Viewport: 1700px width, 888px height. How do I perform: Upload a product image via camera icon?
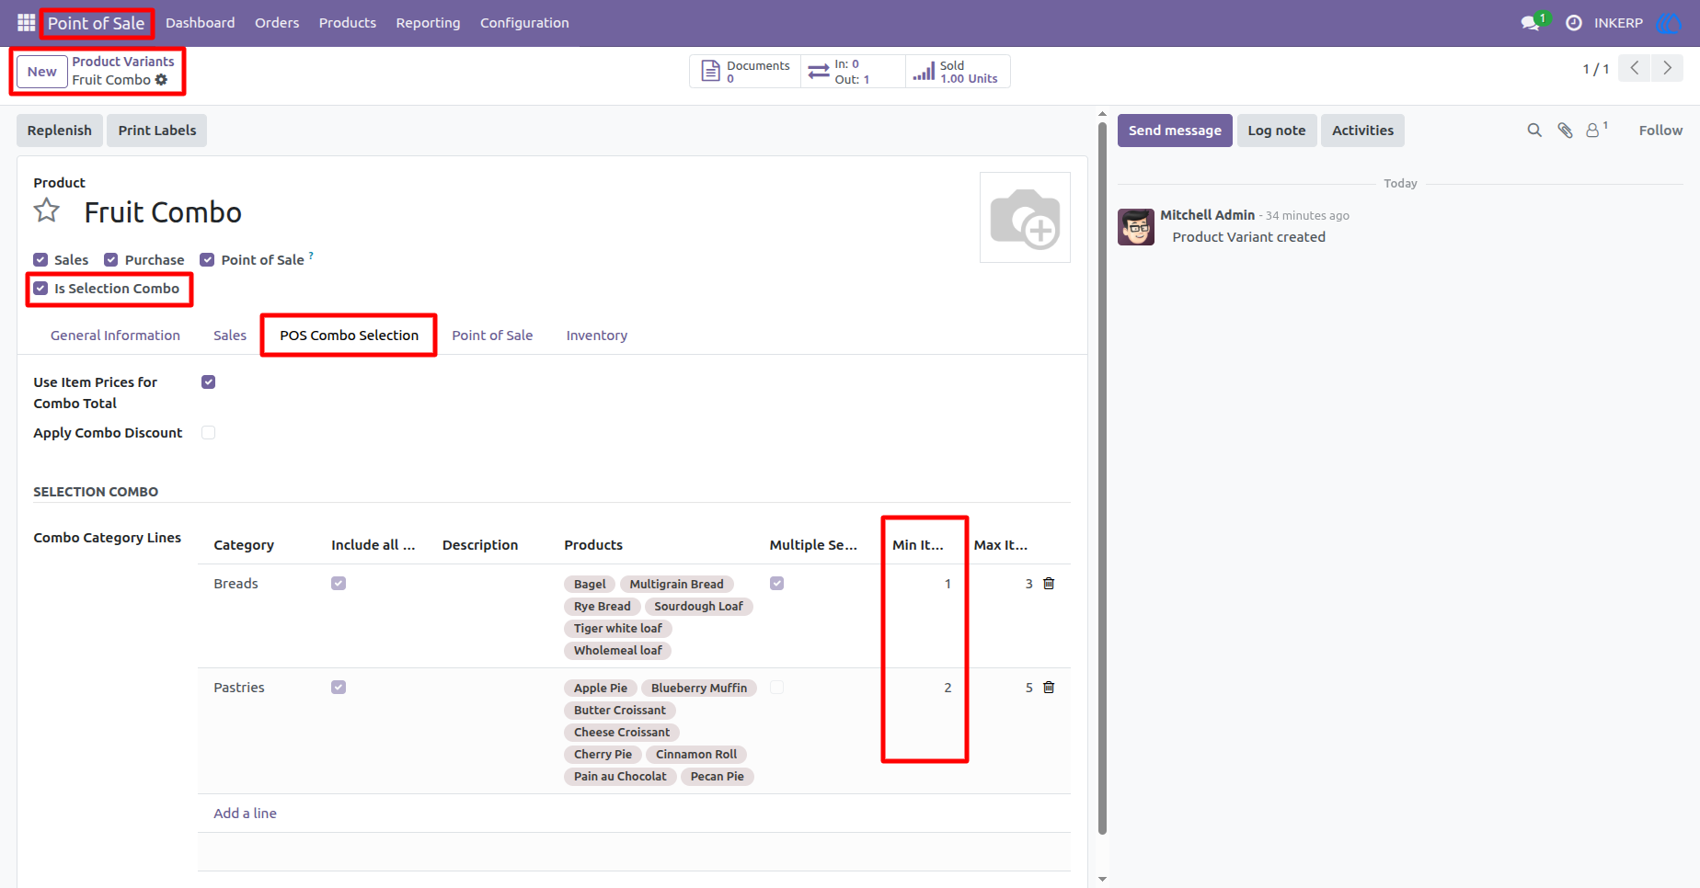coord(1025,218)
